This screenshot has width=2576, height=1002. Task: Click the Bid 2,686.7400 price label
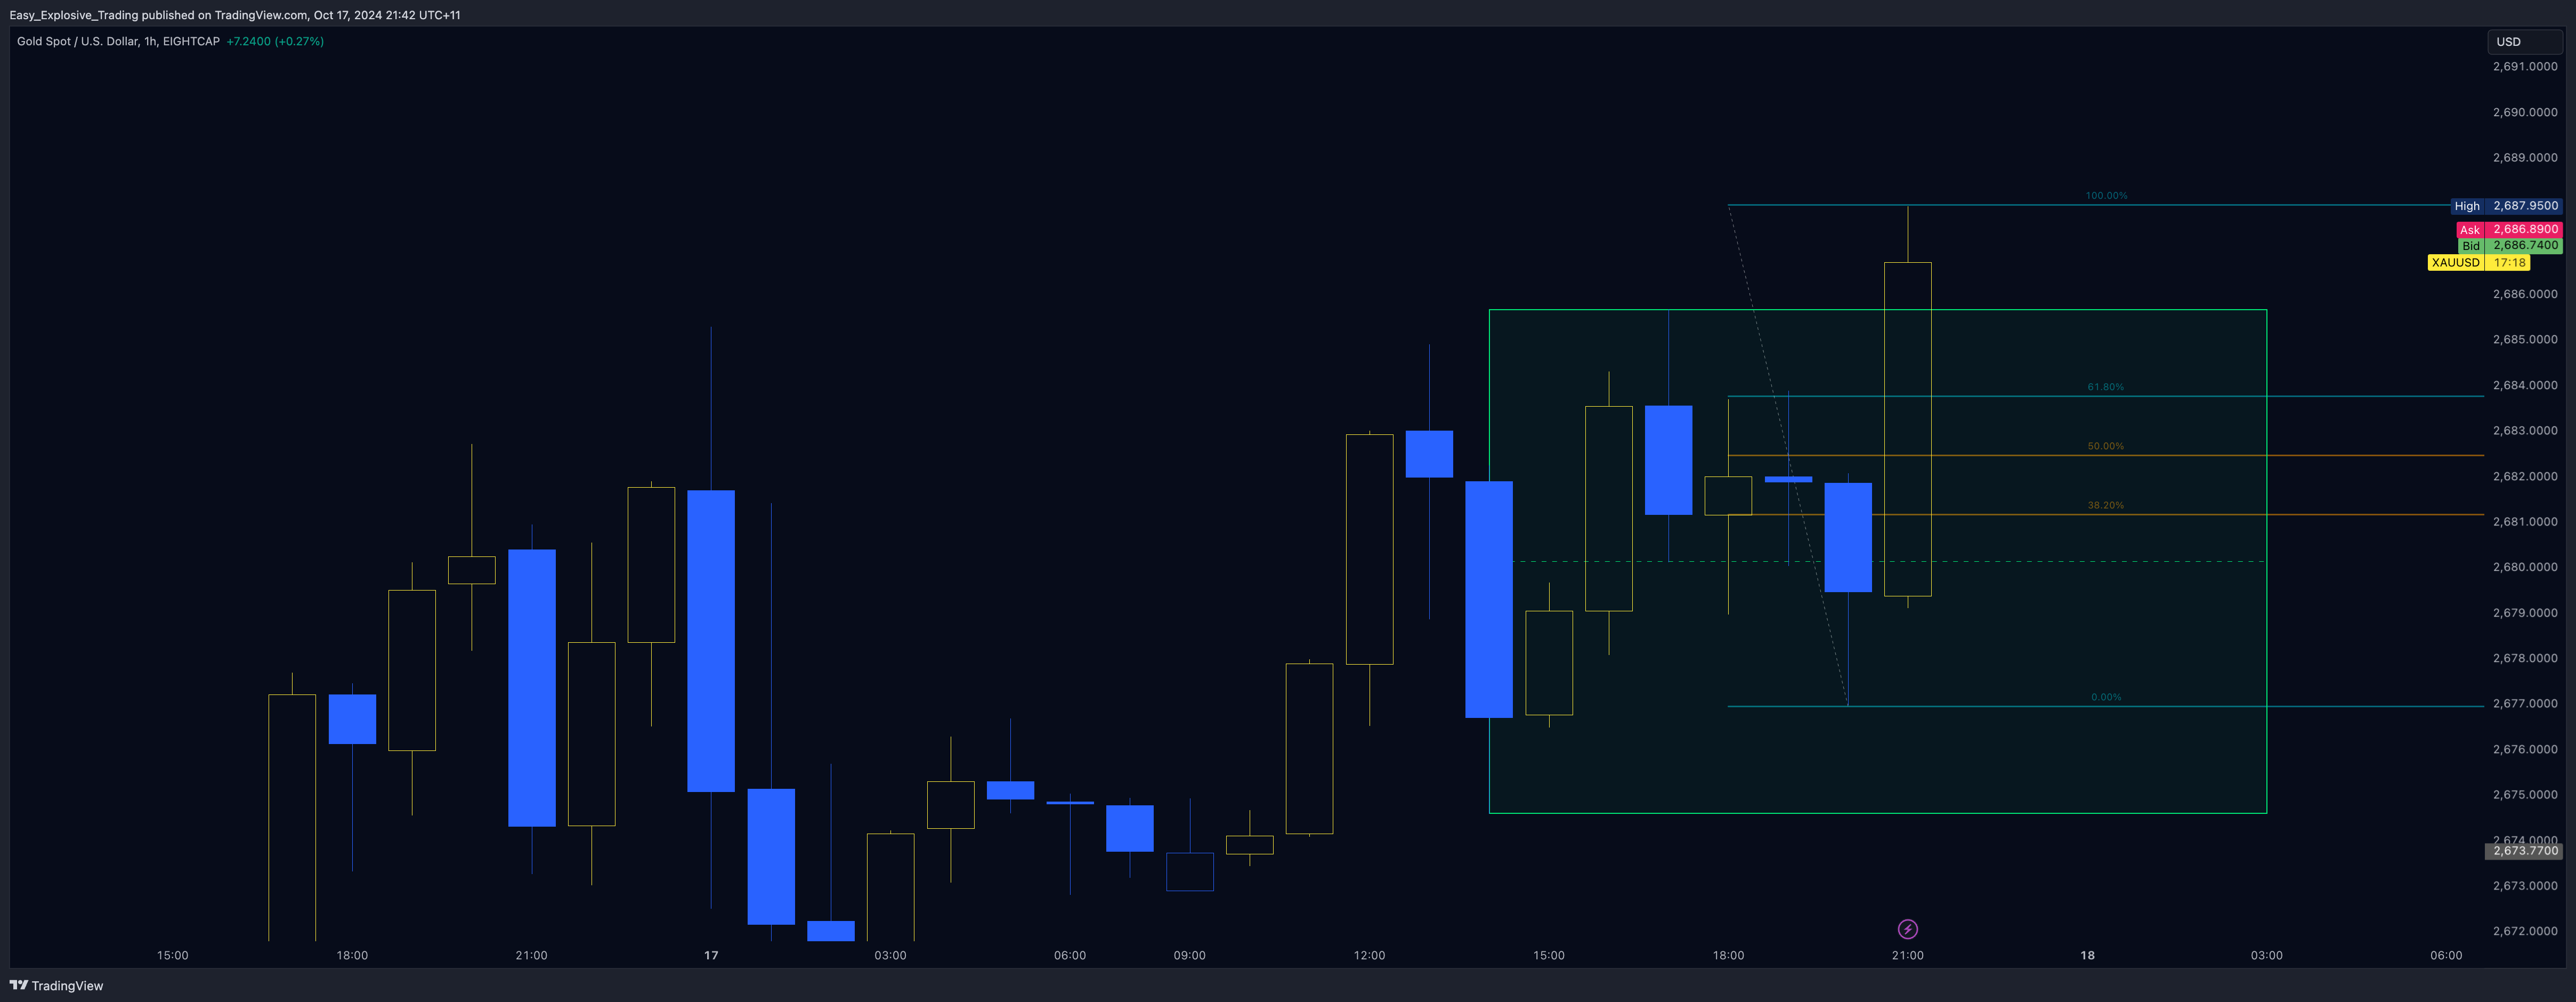click(2510, 245)
